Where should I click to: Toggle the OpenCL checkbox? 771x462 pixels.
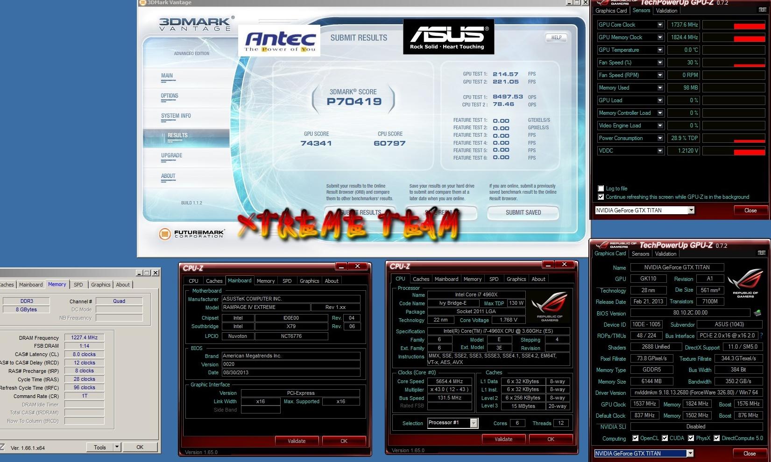coord(635,438)
